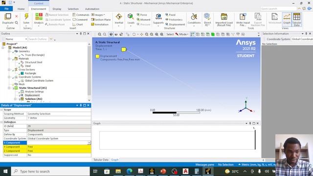Insert a Moment load
The width and height of the screenshot is (313, 176).
(143, 20)
